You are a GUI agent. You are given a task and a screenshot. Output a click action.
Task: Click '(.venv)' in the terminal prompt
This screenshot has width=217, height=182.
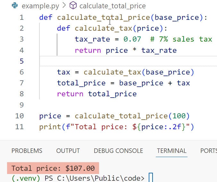(x=26, y=178)
